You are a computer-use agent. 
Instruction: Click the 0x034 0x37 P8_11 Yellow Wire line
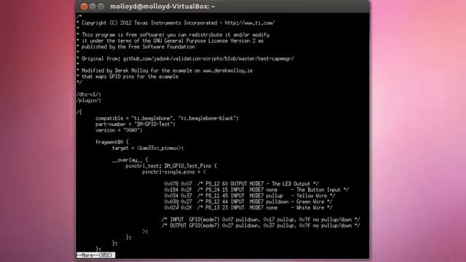[x=250, y=196]
